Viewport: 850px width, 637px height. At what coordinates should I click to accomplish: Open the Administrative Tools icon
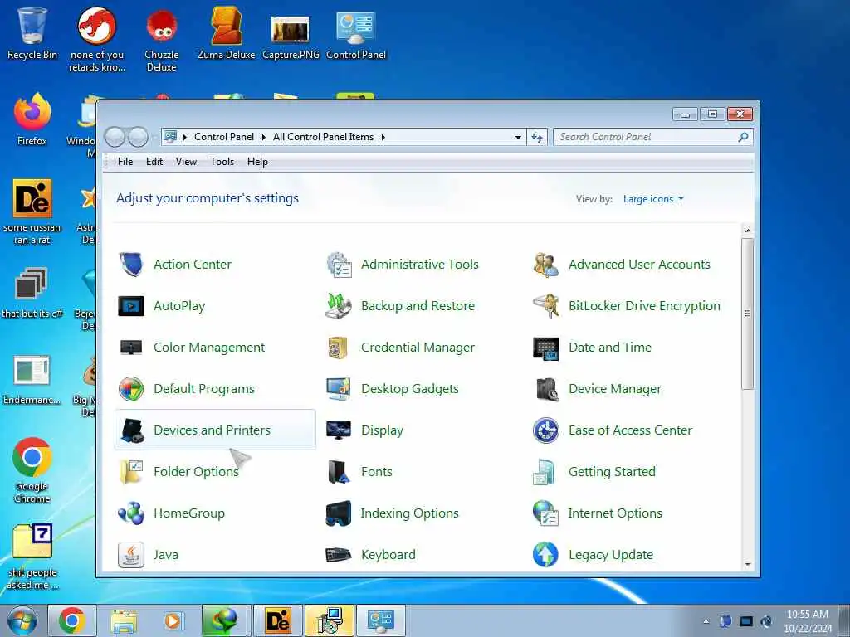[x=339, y=265]
